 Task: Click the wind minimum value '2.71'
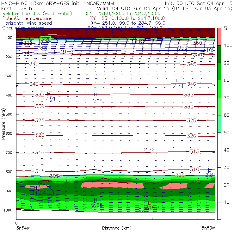(x=178, y=86)
